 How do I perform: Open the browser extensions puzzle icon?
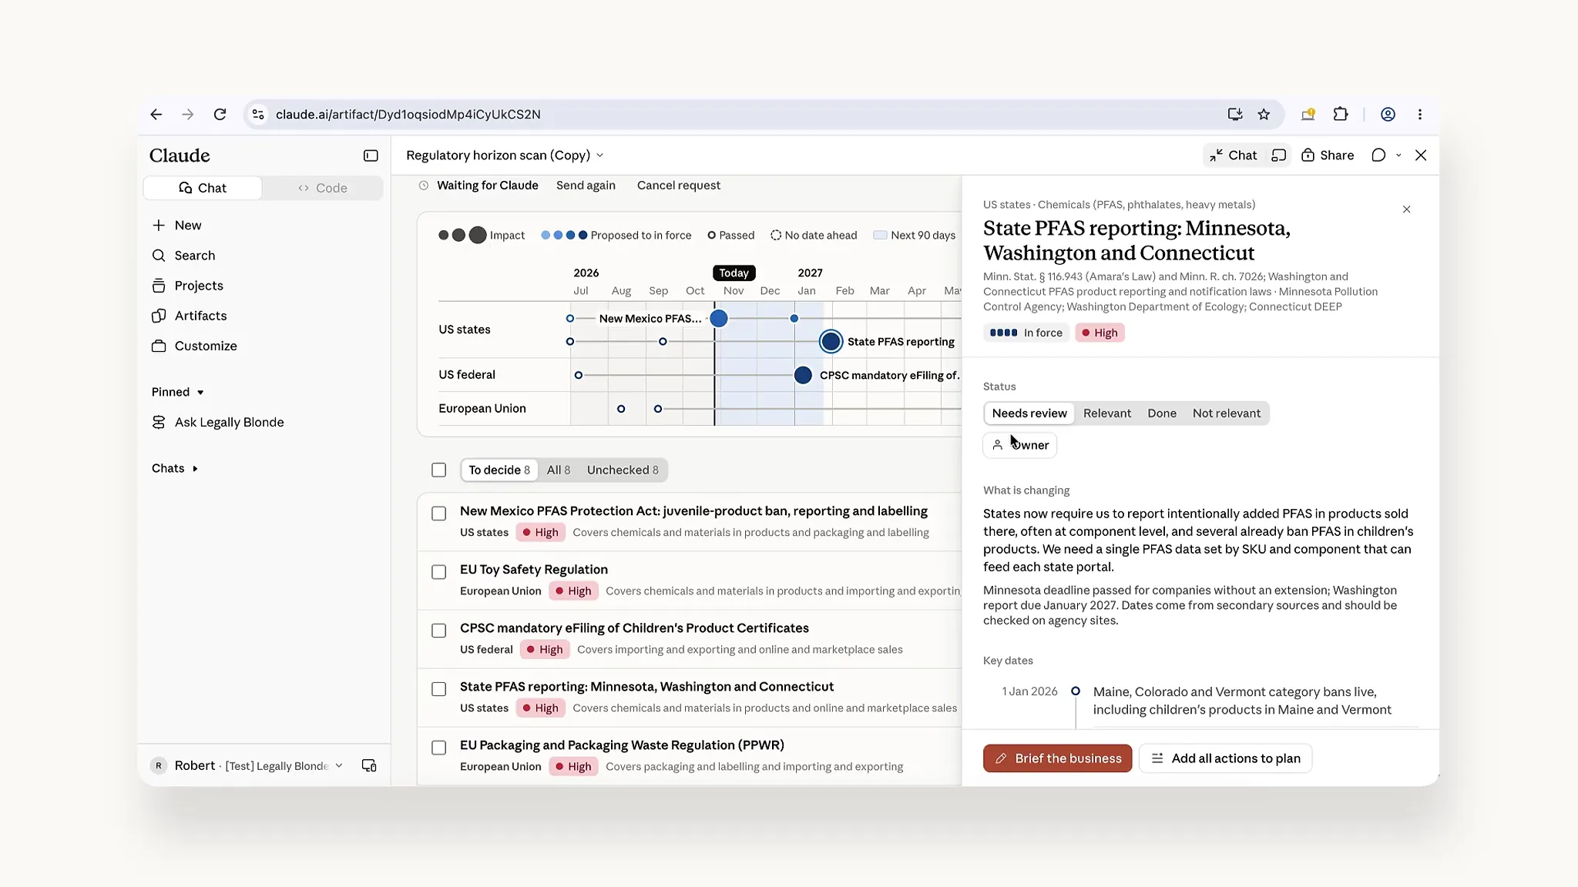(x=1341, y=115)
